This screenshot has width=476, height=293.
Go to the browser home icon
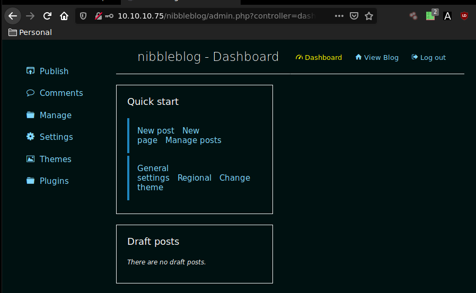pyautogui.click(x=64, y=16)
